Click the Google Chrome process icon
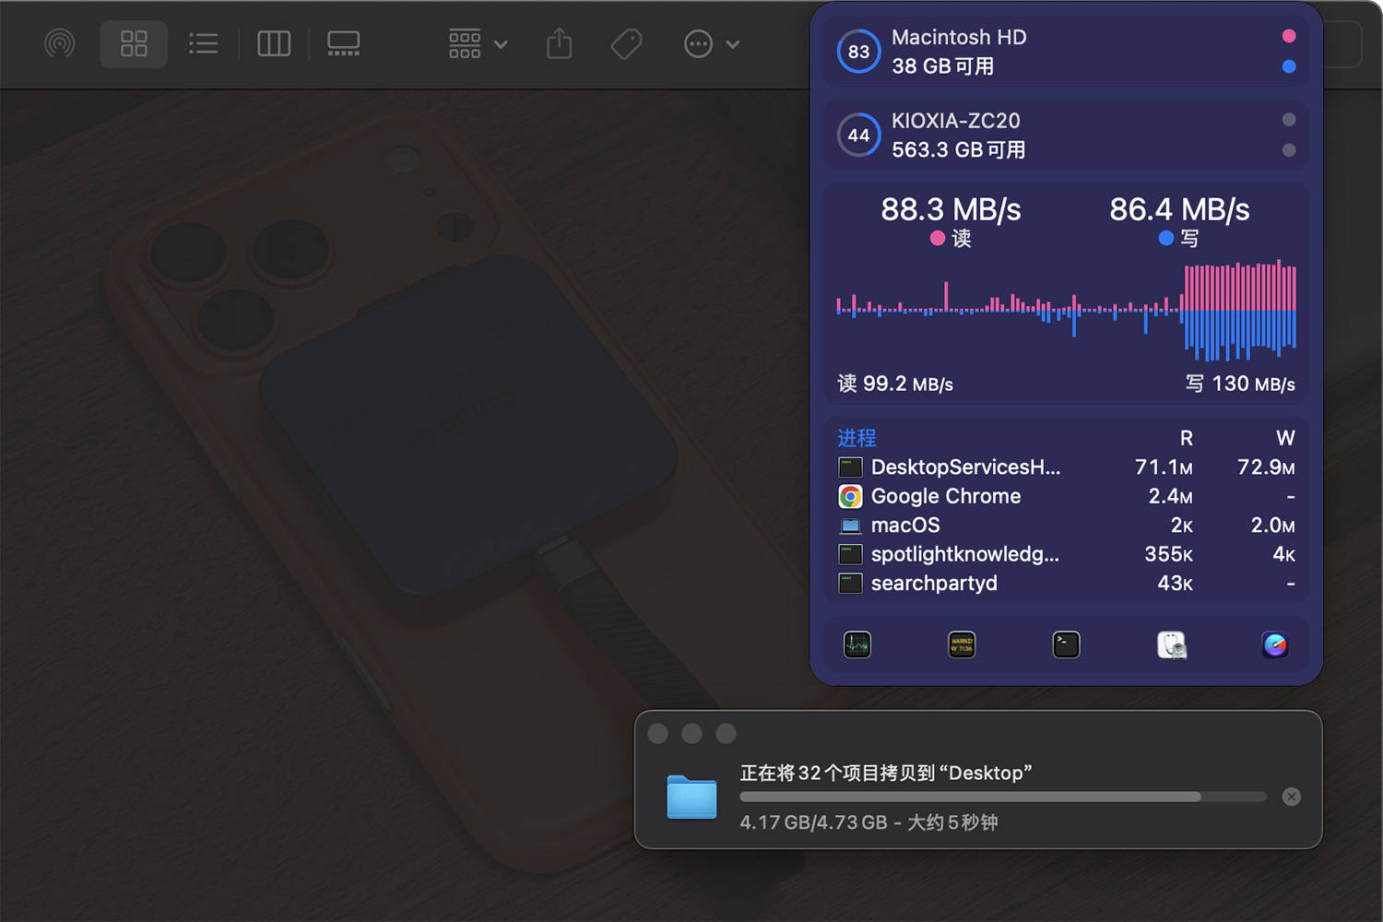 pyautogui.click(x=850, y=496)
